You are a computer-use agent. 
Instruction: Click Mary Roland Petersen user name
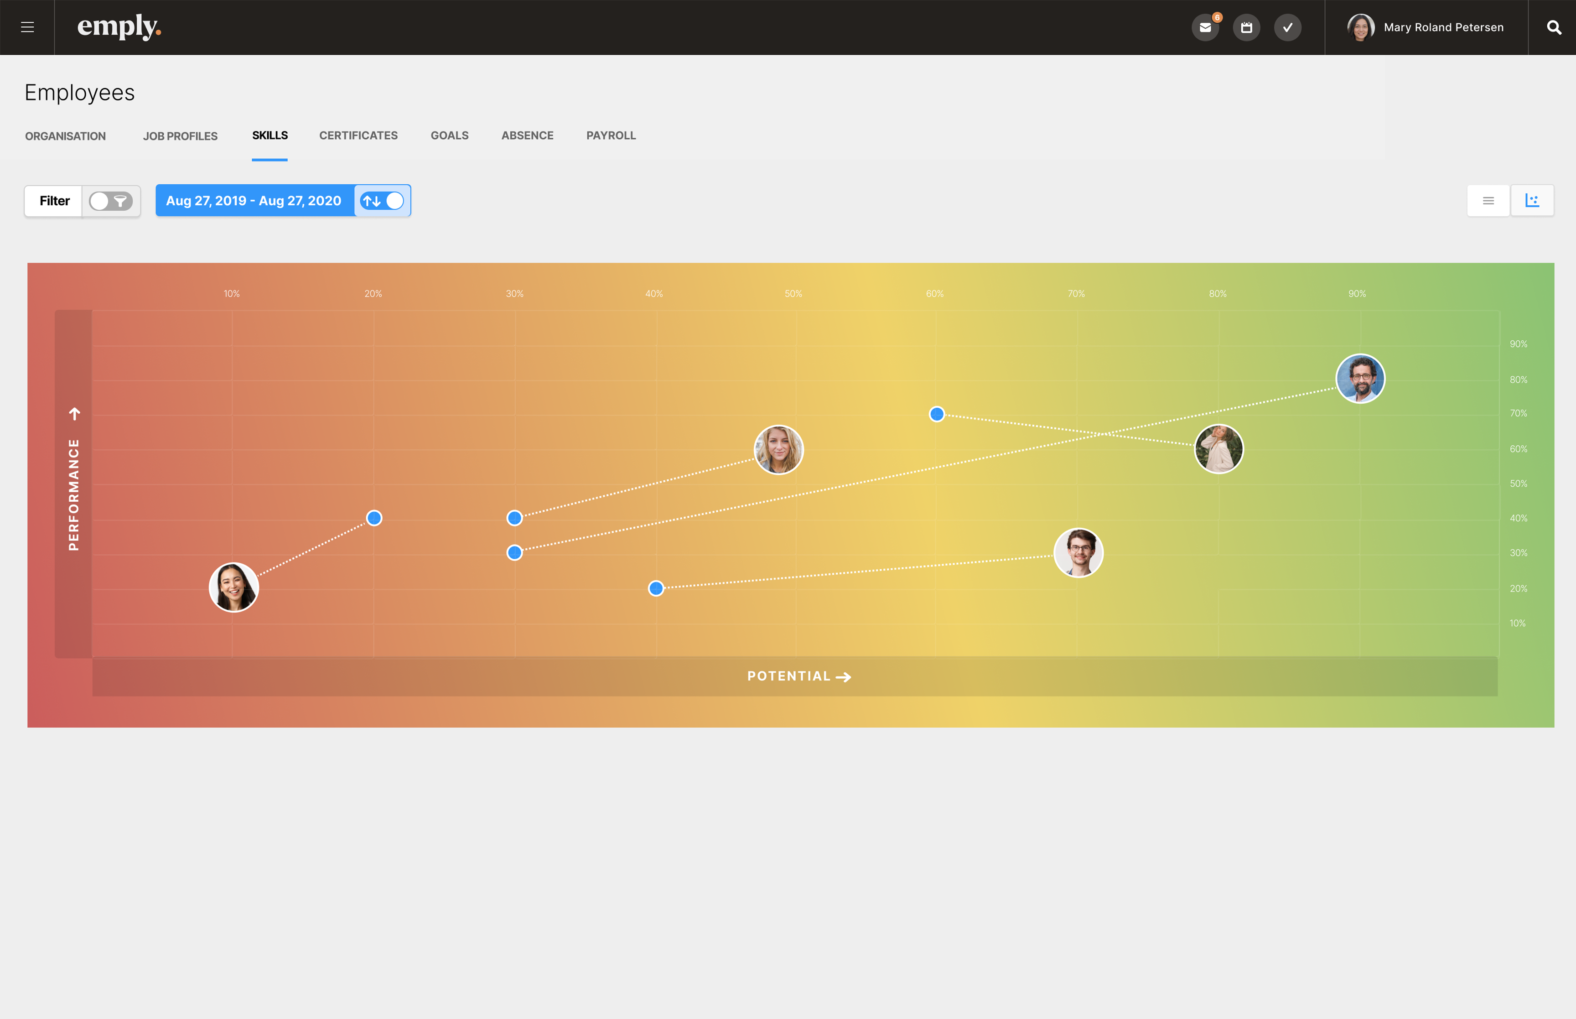coord(1444,28)
